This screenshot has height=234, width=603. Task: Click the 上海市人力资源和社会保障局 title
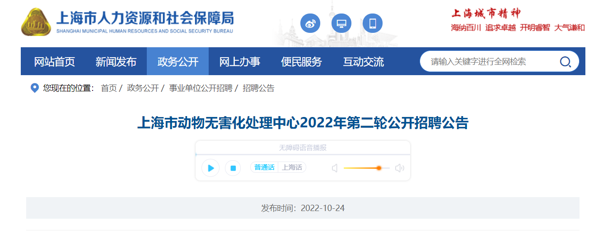click(145, 19)
